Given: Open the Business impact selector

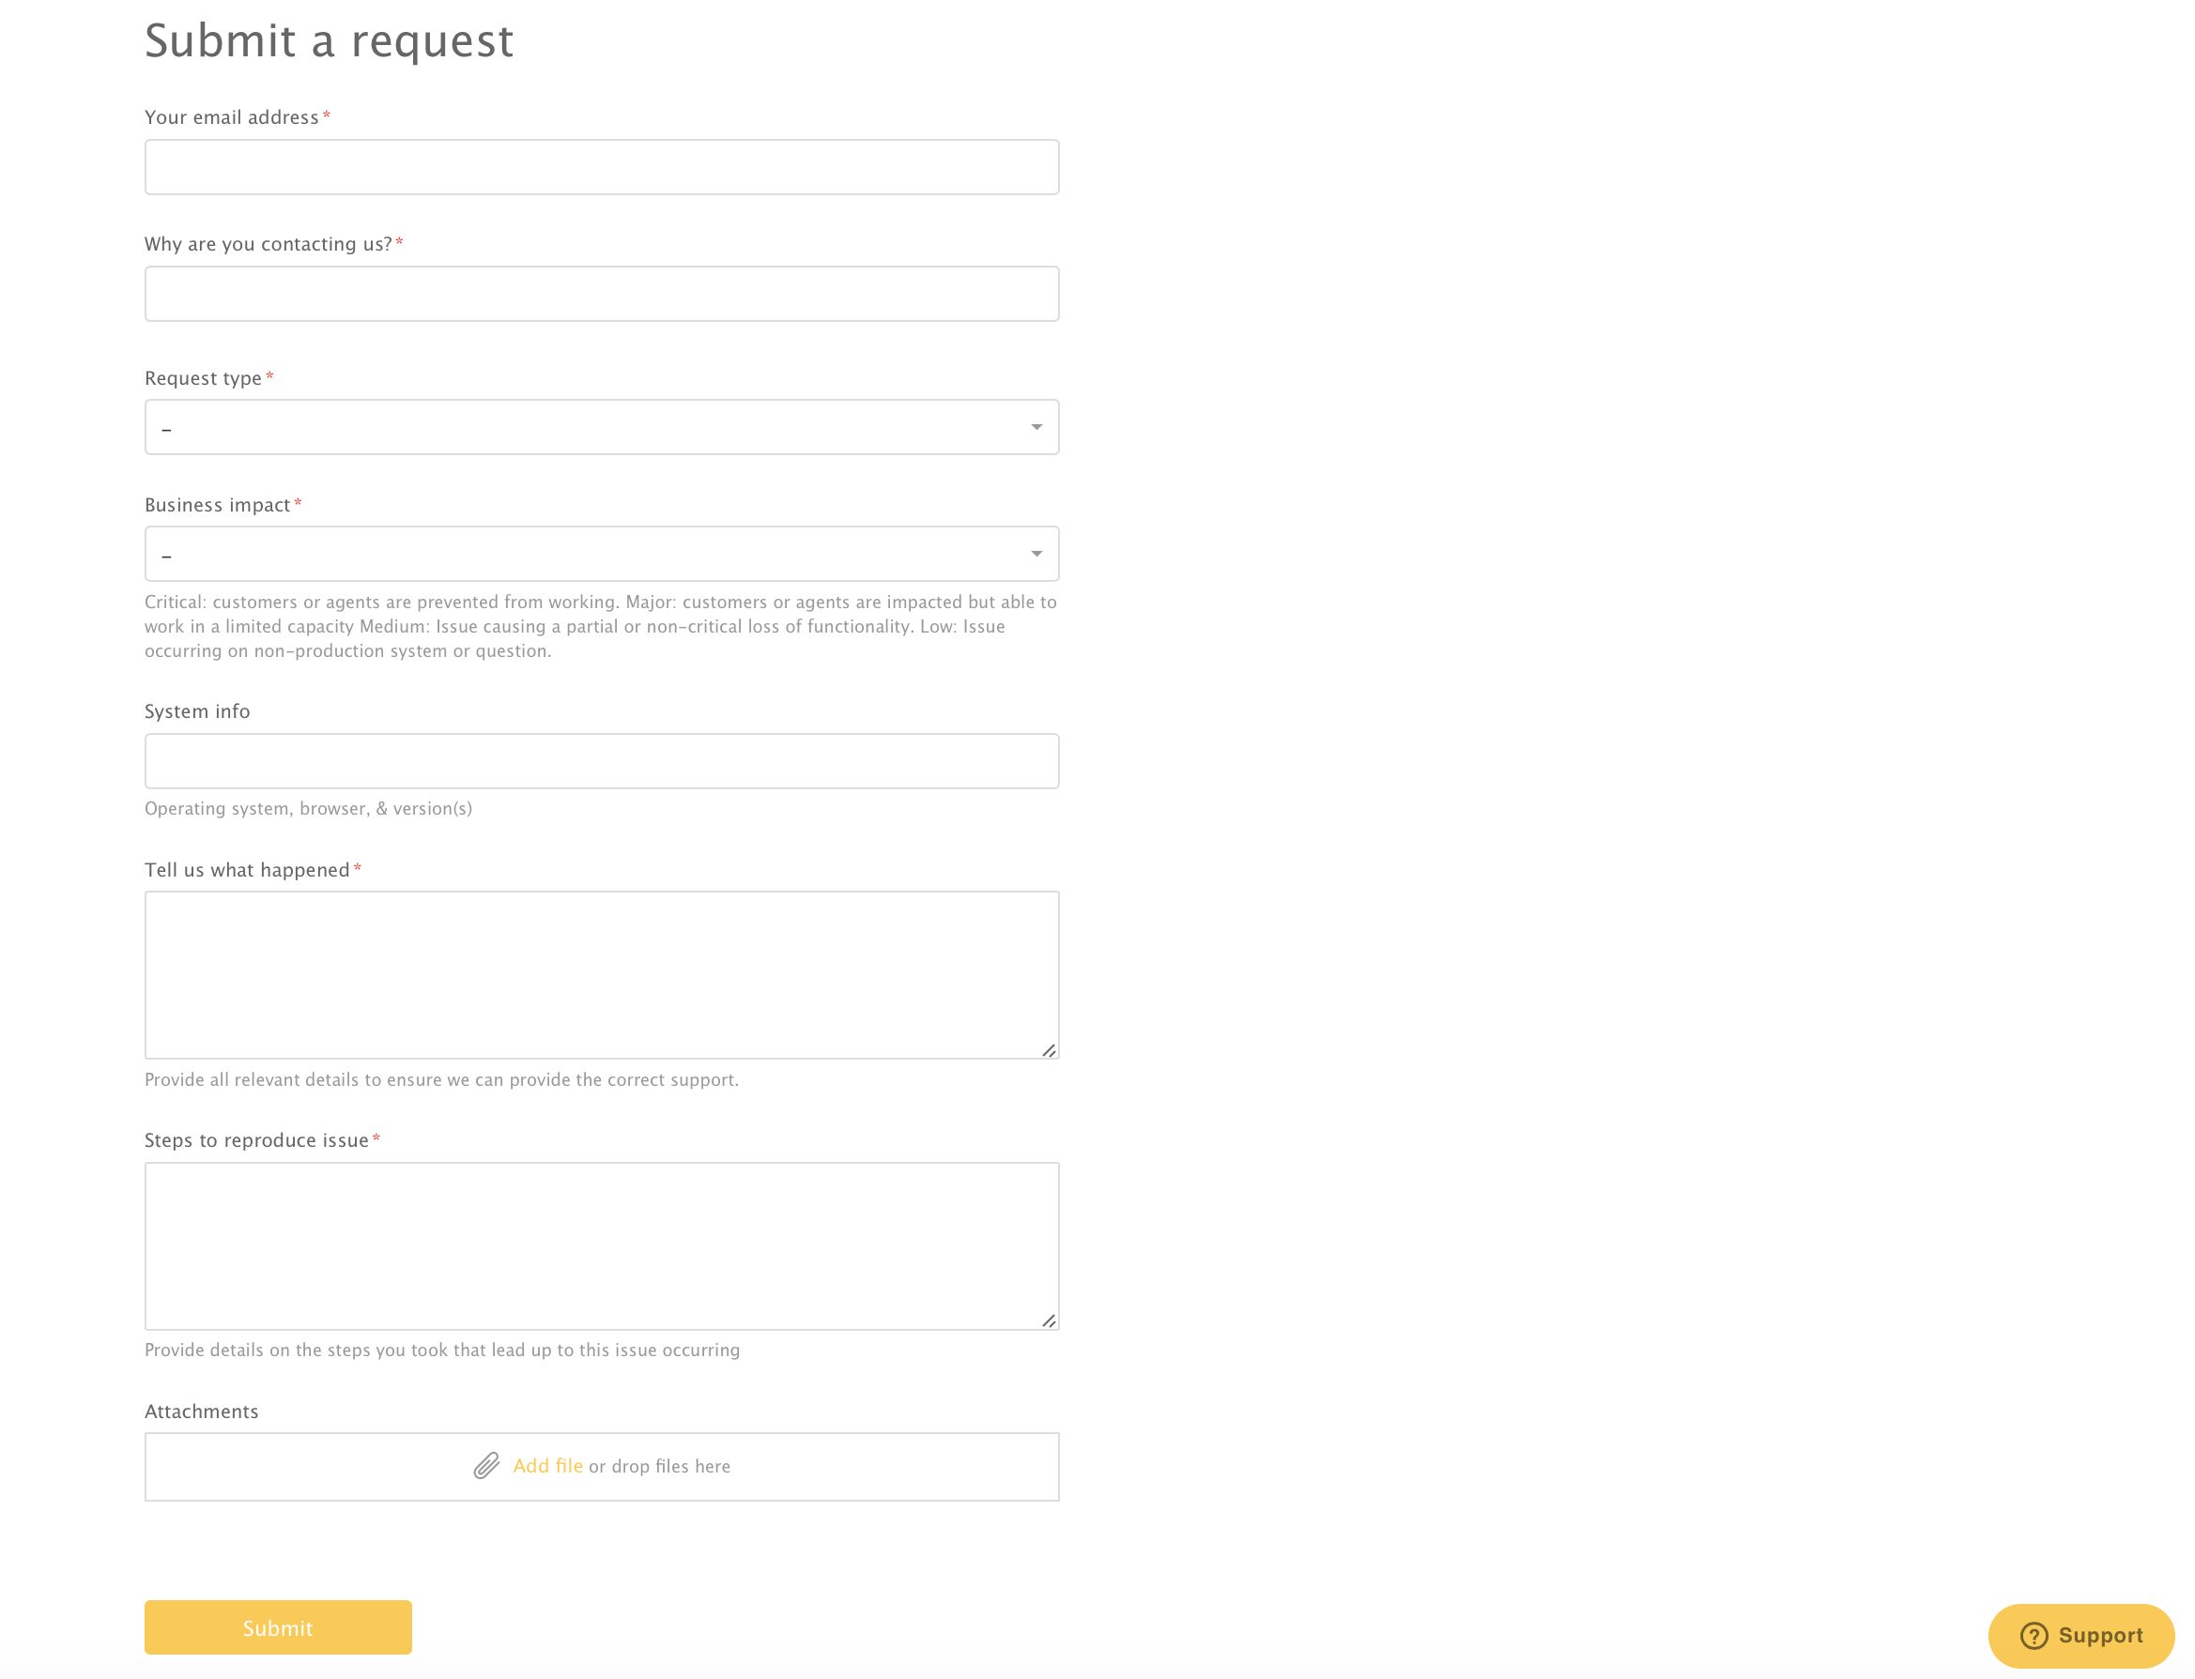Looking at the screenshot, I should click(602, 553).
